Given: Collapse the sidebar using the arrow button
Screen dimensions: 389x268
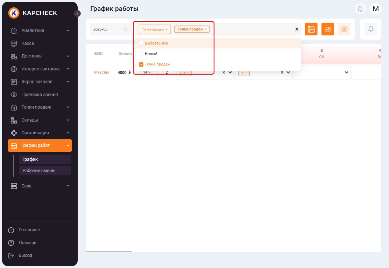Looking at the screenshot, I should [x=77, y=14].
